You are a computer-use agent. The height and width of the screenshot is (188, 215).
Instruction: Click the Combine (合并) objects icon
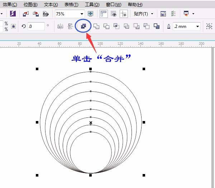pos(83,26)
